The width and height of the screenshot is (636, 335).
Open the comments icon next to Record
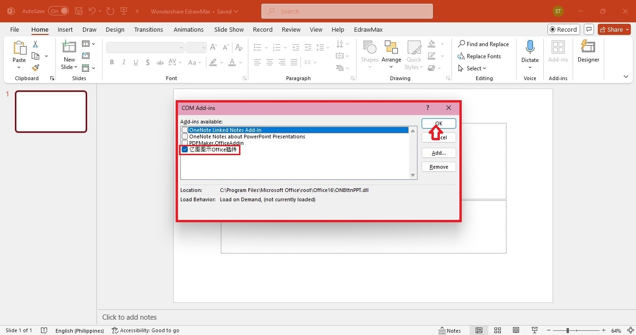click(x=589, y=29)
